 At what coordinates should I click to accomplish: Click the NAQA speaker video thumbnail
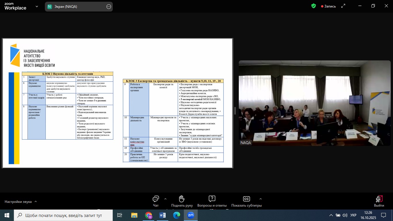(314, 103)
